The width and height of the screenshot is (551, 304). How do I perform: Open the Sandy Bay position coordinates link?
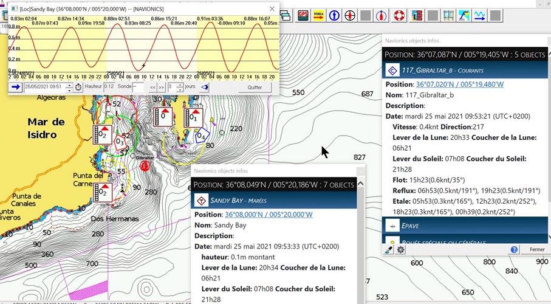(x=269, y=215)
